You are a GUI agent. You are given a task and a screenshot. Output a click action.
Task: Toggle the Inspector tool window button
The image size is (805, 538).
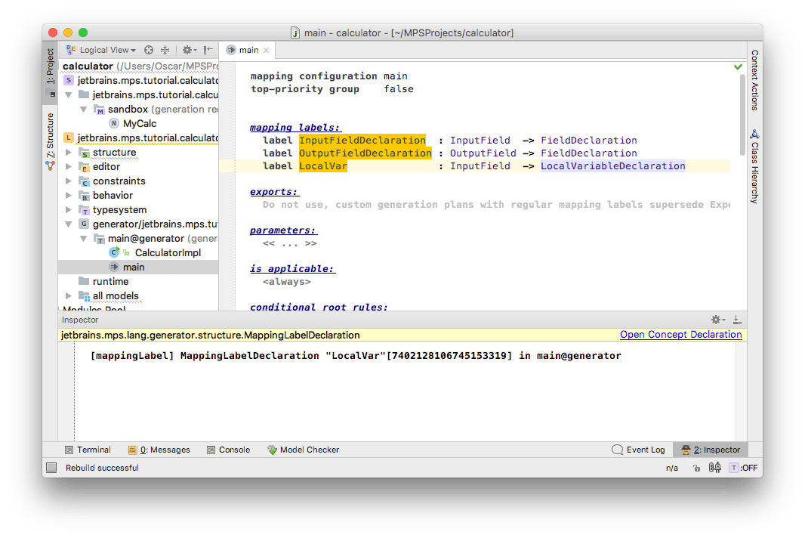tap(711, 450)
